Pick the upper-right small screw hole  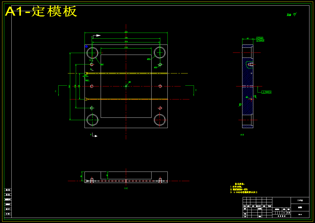(160, 64)
